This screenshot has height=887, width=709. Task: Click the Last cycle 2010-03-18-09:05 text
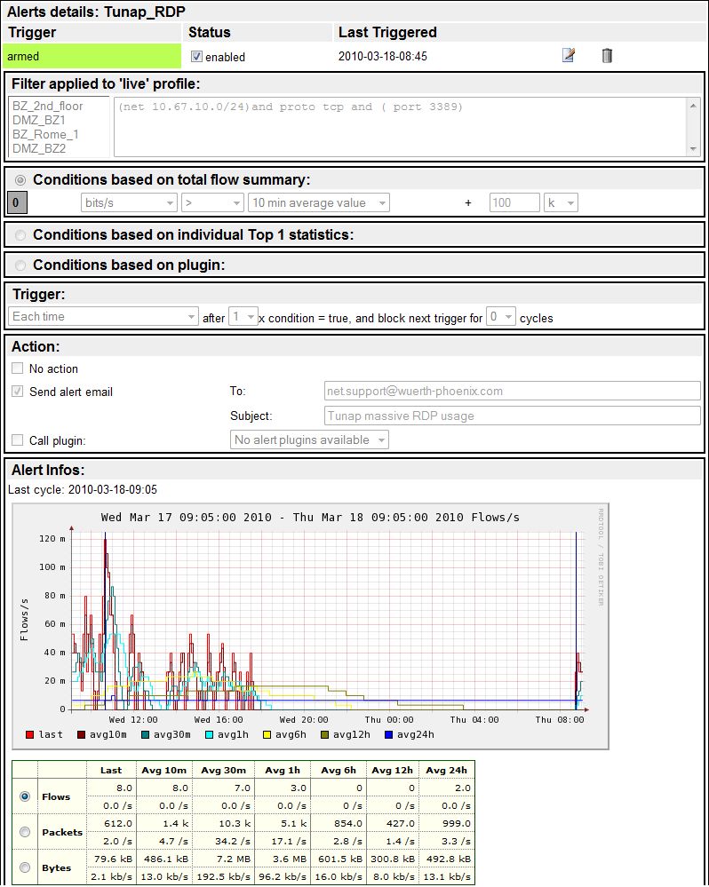point(83,490)
